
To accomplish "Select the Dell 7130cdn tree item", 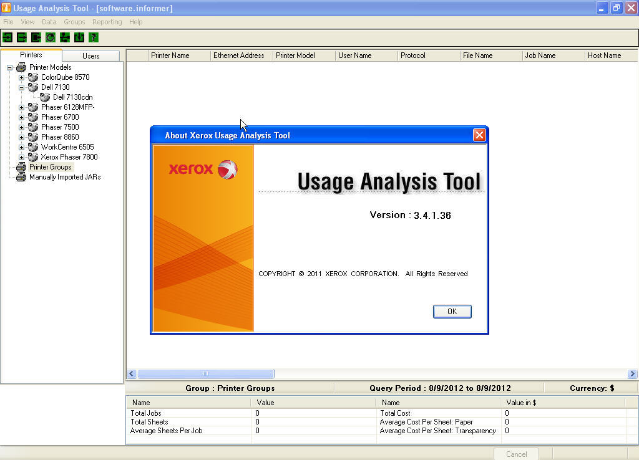I will coord(72,97).
